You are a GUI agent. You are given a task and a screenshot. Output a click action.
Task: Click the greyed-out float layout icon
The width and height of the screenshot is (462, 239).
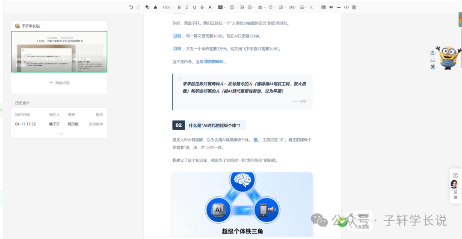(313, 7)
